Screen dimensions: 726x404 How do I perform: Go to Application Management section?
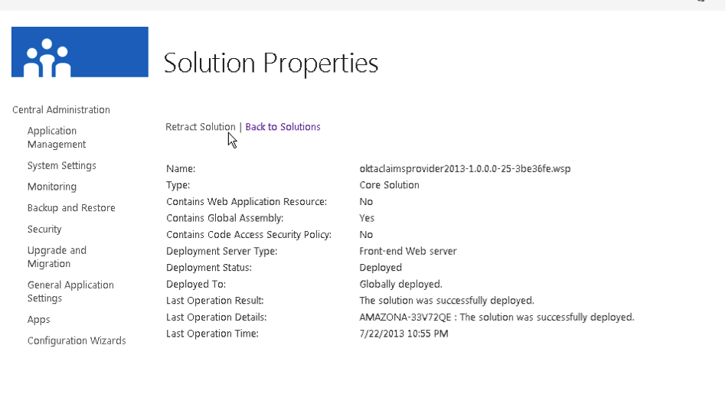(57, 138)
